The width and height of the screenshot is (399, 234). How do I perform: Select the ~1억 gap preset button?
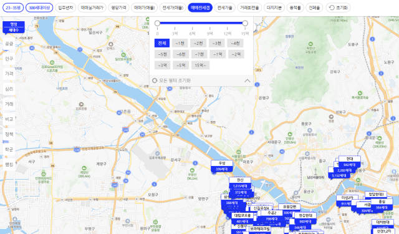218,54
